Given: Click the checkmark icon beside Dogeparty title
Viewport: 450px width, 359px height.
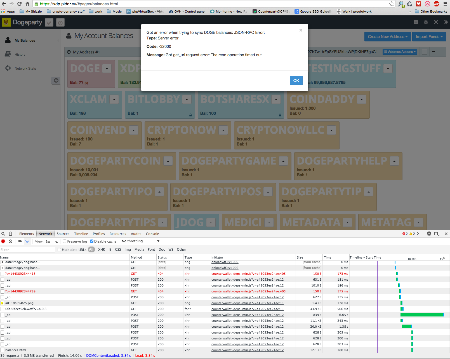Looking at the screenshot, I should pos(49,23).
